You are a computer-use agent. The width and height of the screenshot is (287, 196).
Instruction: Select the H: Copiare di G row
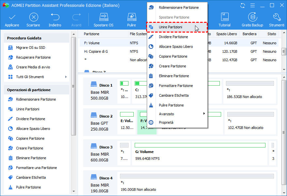click(179, 52)
